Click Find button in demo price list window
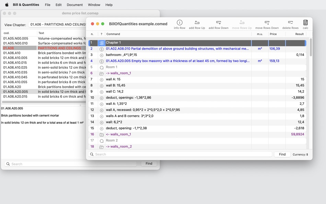The image size is (326, 204). (x=149, y=163)
